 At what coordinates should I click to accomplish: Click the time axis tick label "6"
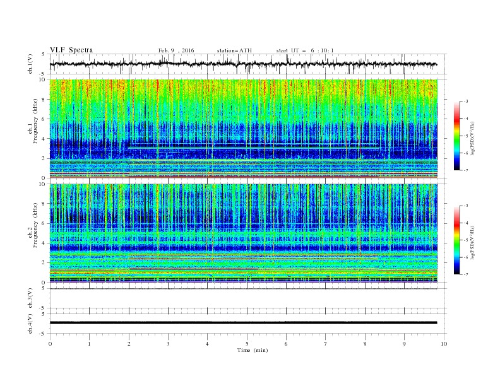click(286, 344)
